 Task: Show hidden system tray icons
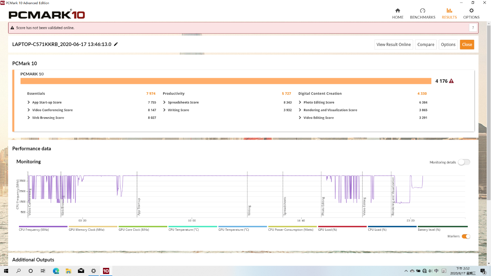click(406, 271)
